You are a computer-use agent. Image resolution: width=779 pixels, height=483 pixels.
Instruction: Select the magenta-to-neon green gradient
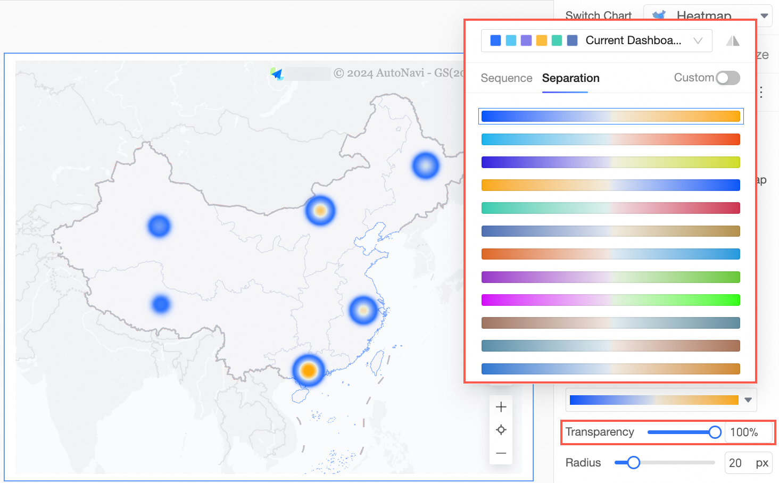coord(610,299)
